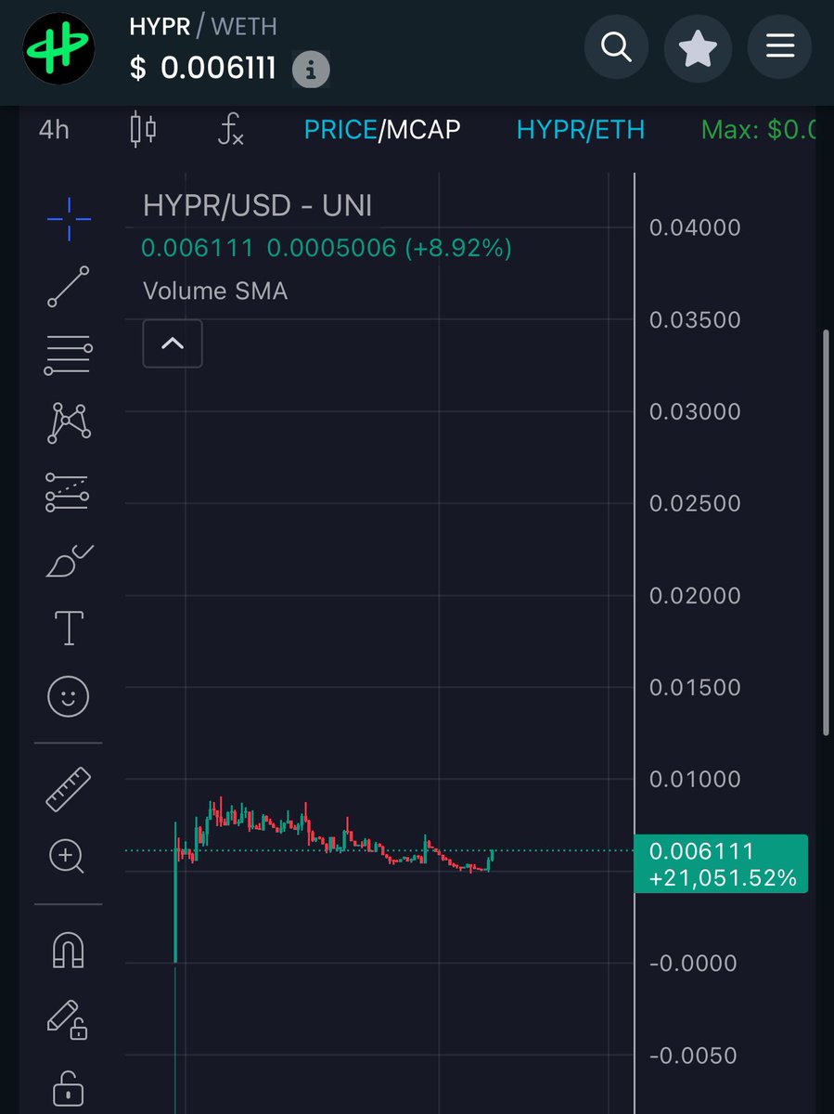Screen dimensions: 834x1114
Task: Open the 4h timeframe selector
Action: tap(53, 130)
